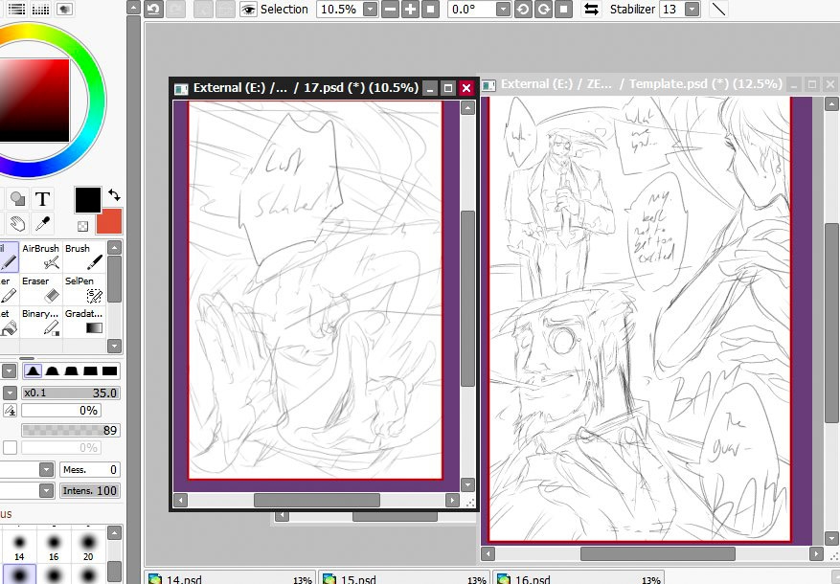Select the black foreground color swatch

(x=87, y=199)
